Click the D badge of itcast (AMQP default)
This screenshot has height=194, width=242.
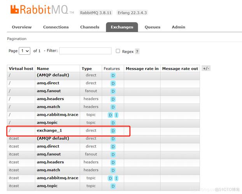(113, 139)
